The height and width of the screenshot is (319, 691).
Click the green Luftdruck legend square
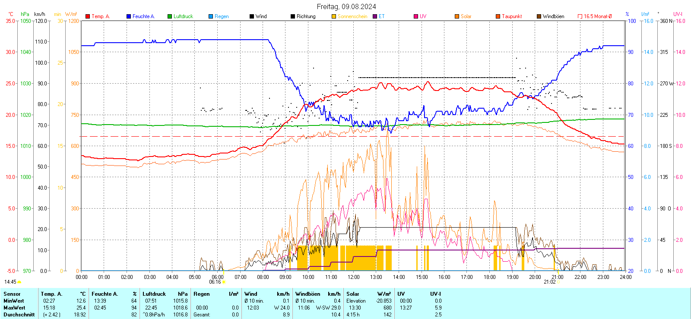[x=170, y=16]
